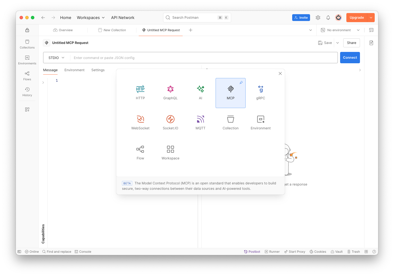Open the documentation icon on right sidebar
The height and width of the screenshot is (276, 394).
[371, 43]
